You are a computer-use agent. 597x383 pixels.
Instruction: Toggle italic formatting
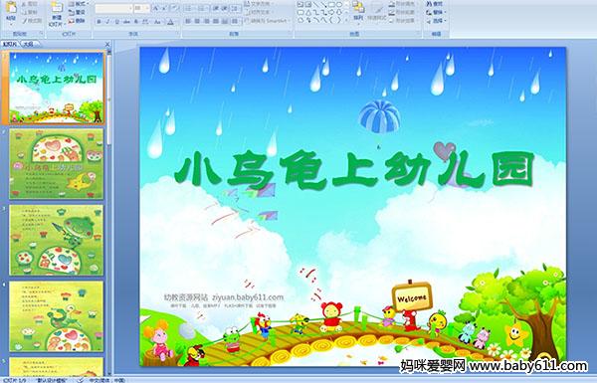[x=107, y=22]
